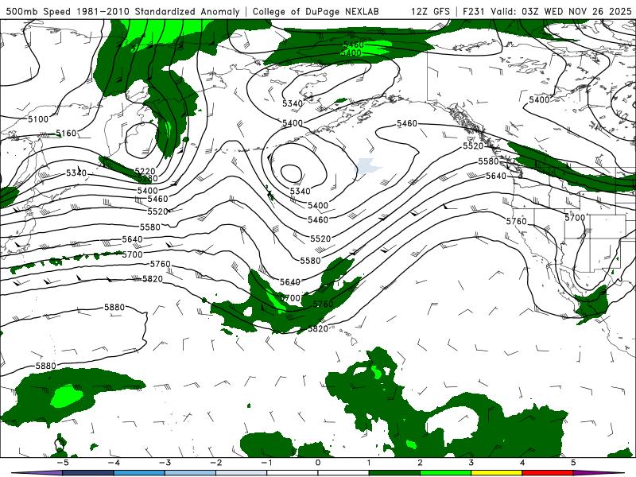Click the 4 legend tick label

click(522, 463)
